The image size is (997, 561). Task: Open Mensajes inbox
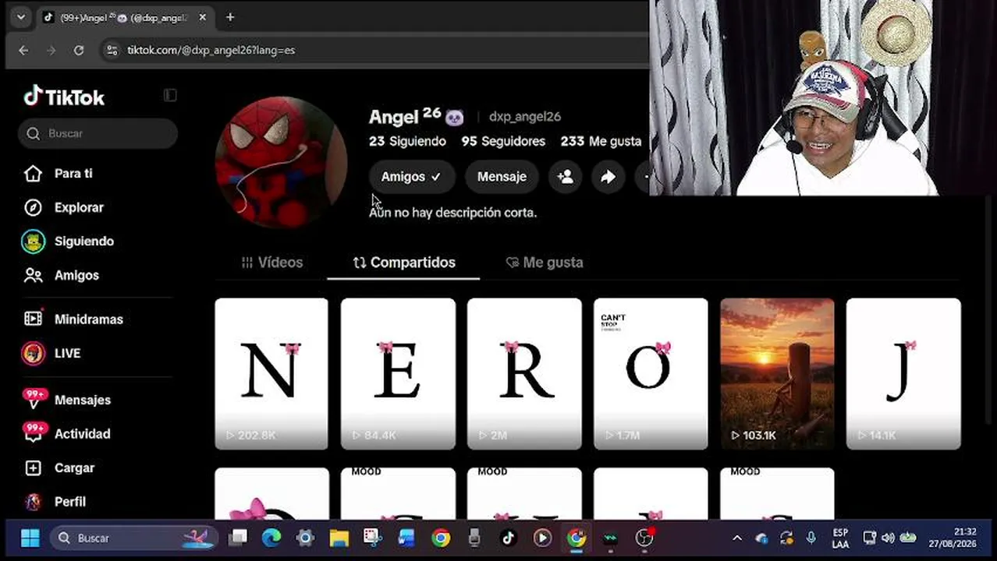(83, 400)
